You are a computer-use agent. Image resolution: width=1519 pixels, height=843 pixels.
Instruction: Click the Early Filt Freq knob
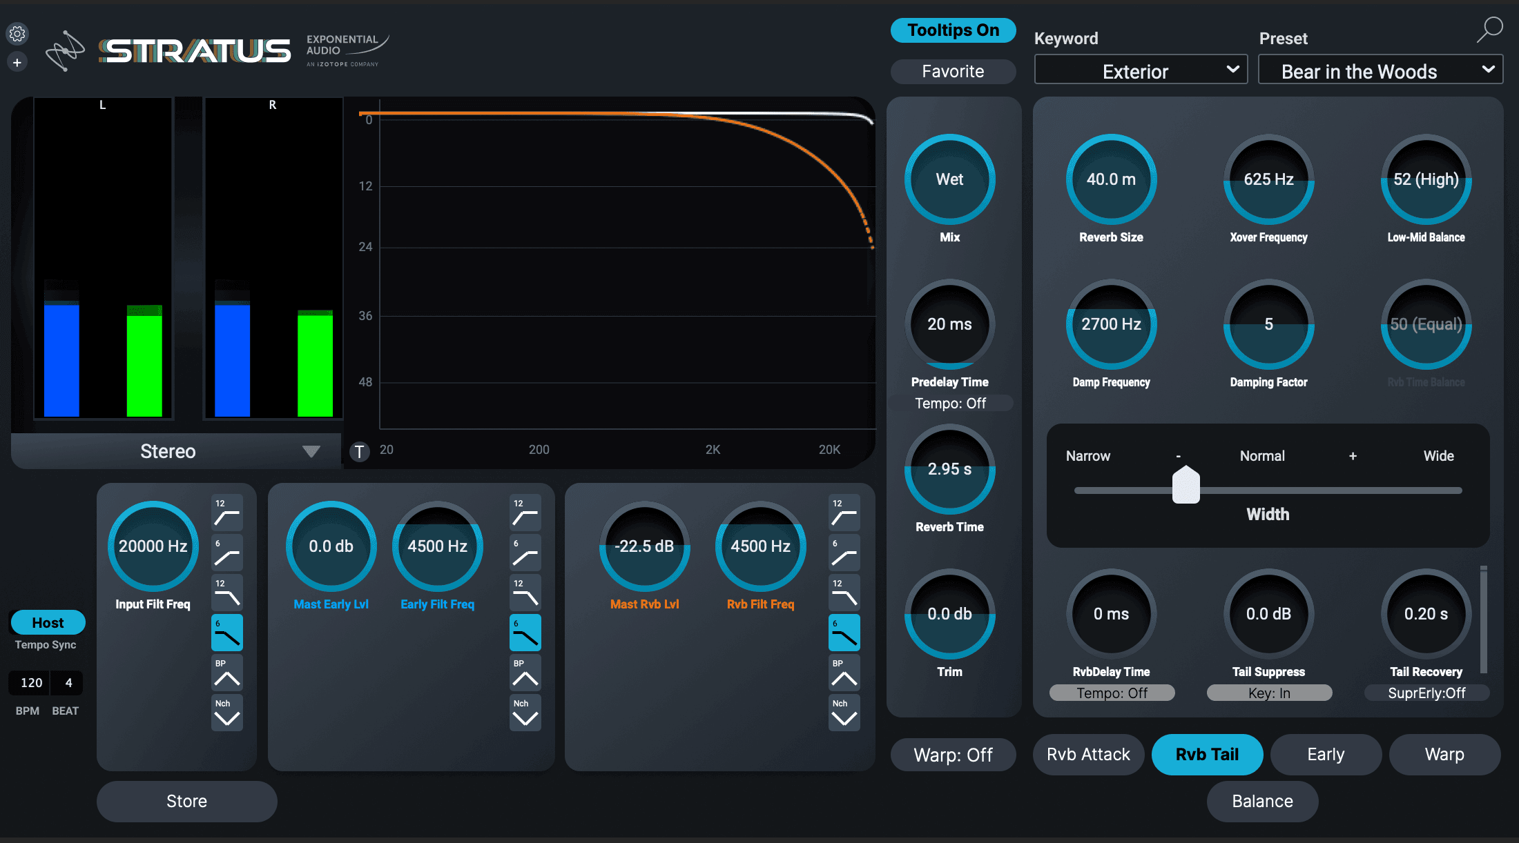pos(438,546)
